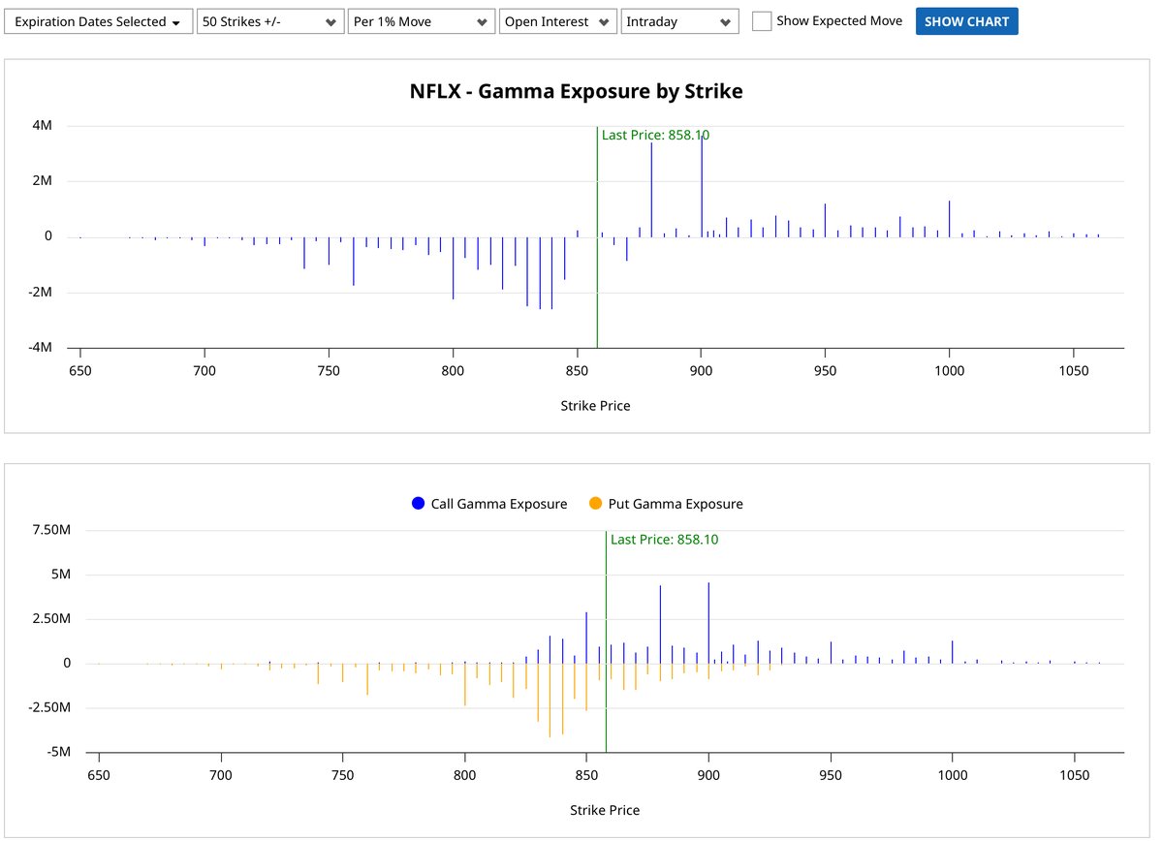Click the Last Price: 858.10 label in bottom chart
1163x841 pixels.
665,540
